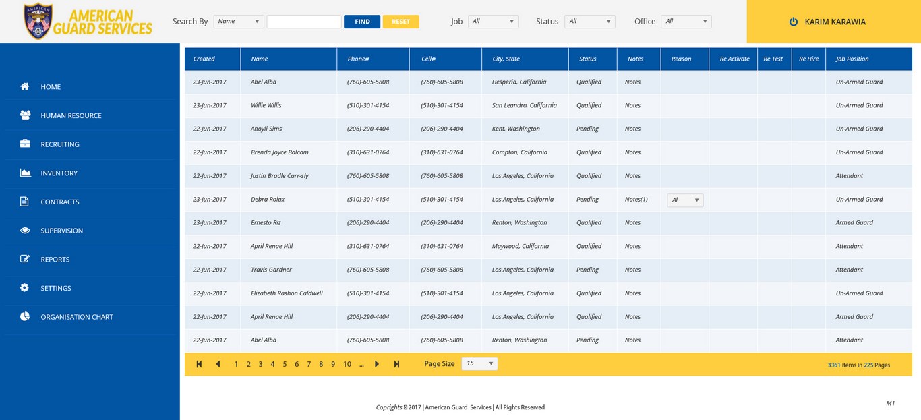Image resolution: width=921 pixels, height=420 pixels.
Task: Open Notes(1) link for Debra Rolax
Action: (x=636, y=200)
